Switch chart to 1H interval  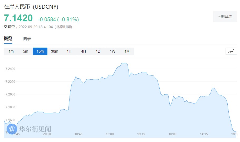69,51
